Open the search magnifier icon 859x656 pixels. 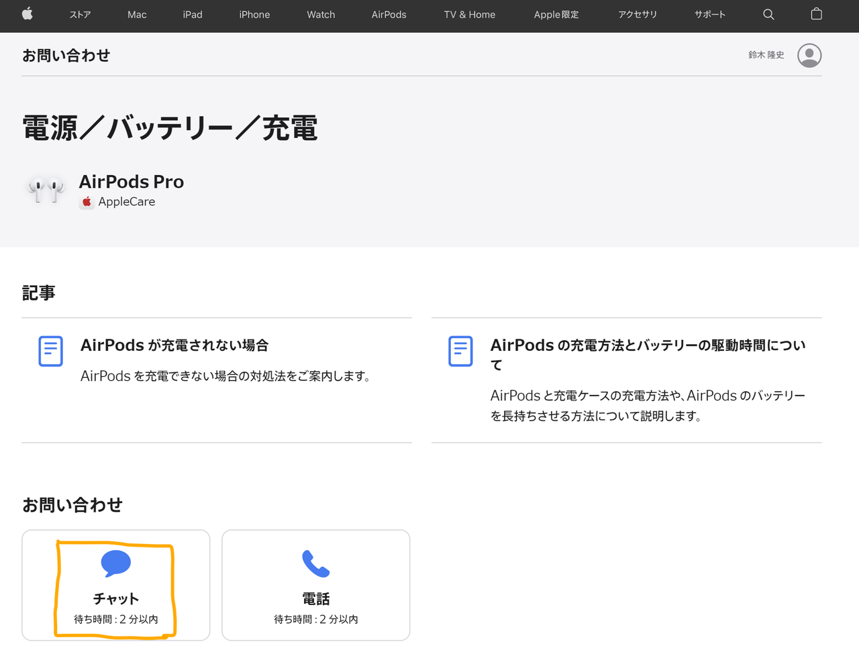[768, 14]
